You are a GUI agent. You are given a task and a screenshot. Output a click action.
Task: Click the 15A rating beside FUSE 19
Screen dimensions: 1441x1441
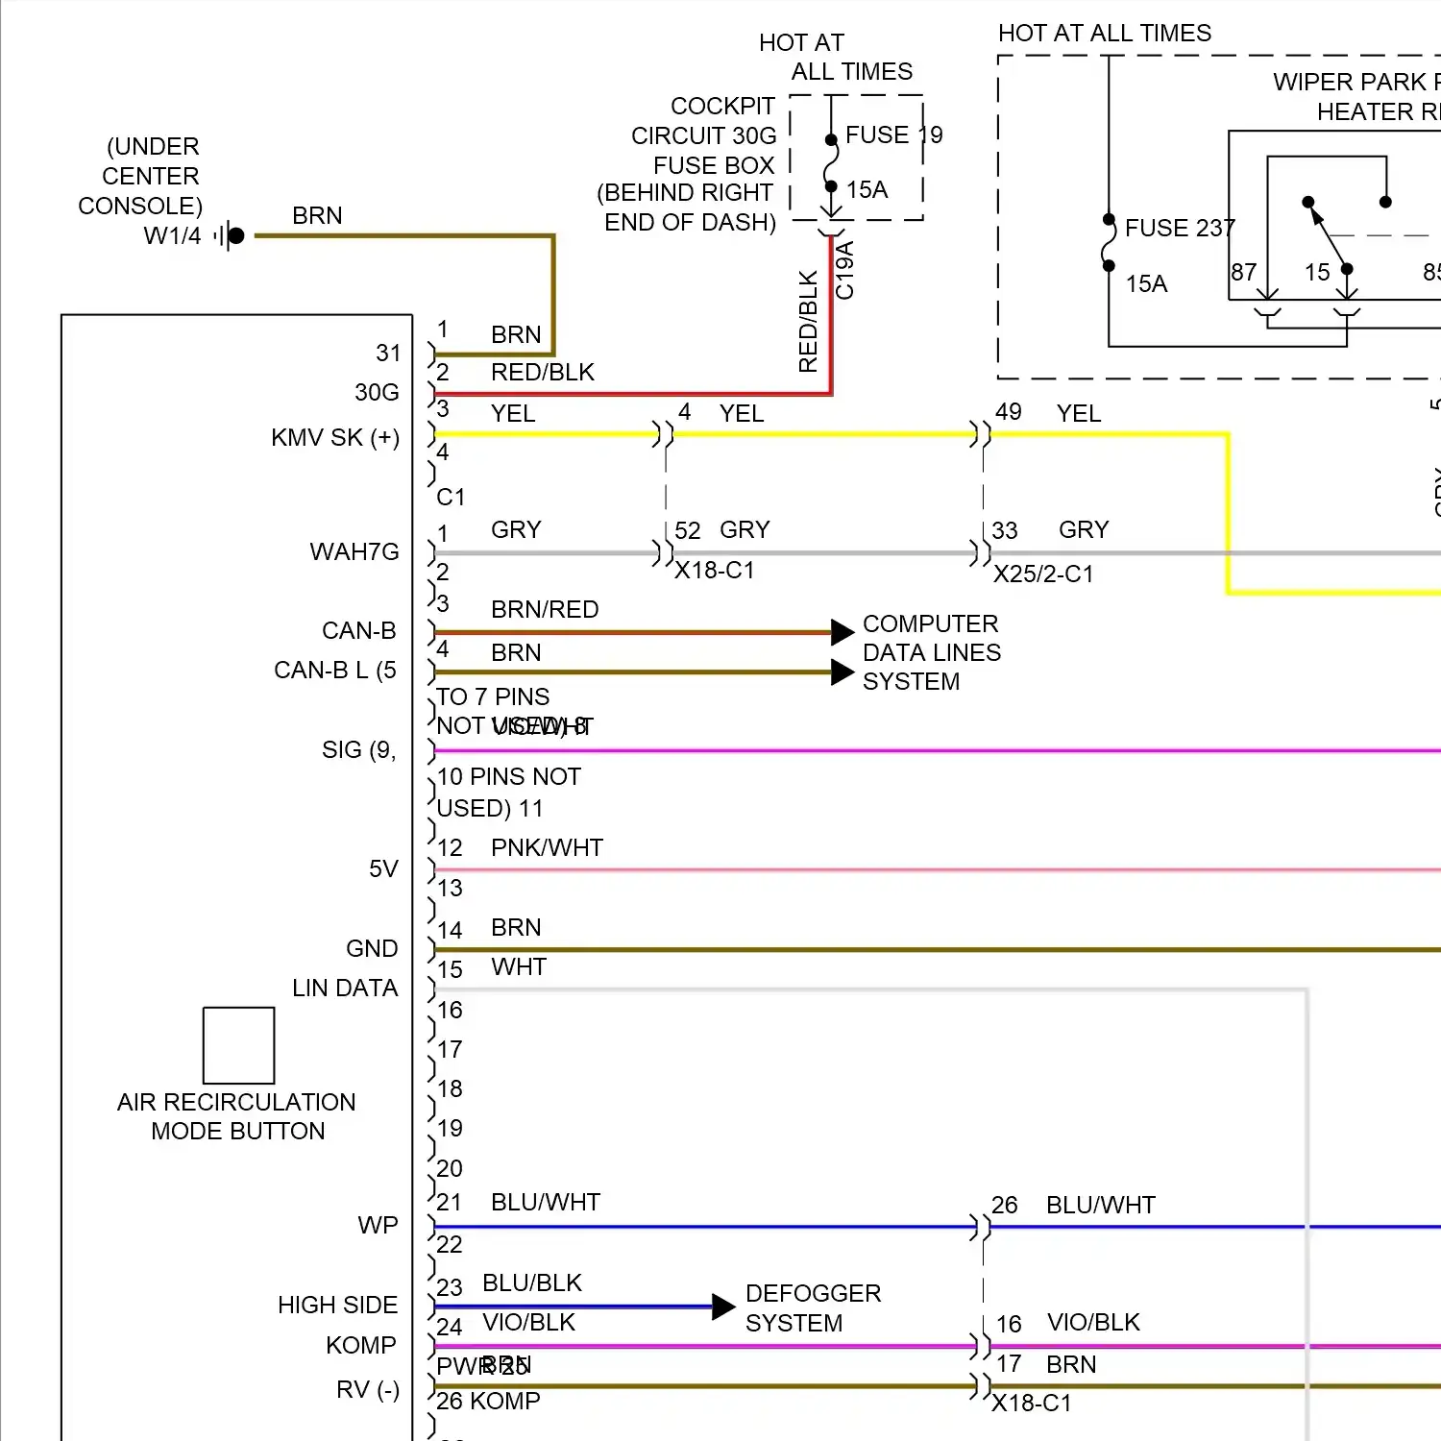pyautogui.click(x=867, y=189)
